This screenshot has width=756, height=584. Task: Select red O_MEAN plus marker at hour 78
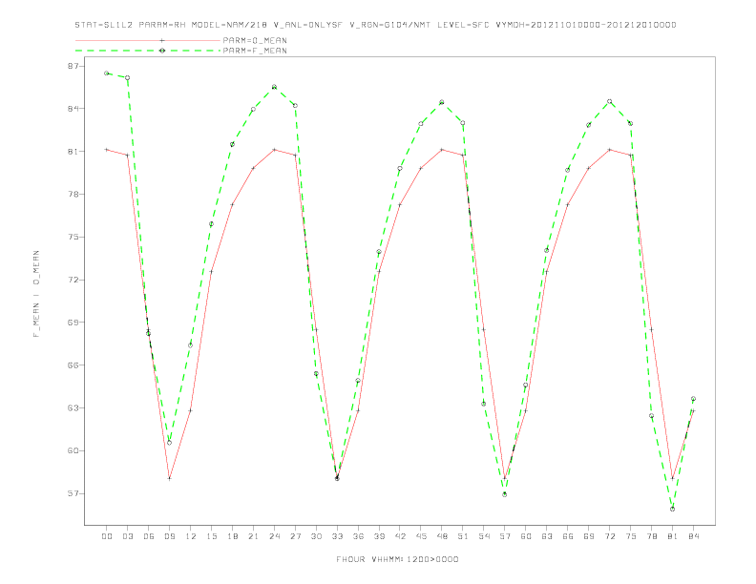tap(651, 329)
